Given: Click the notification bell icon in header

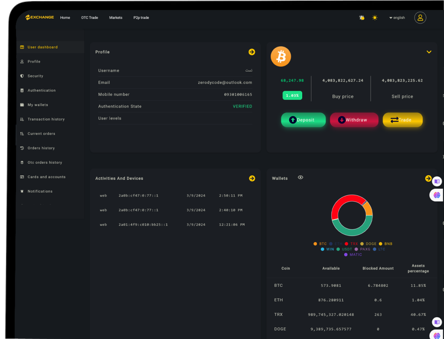Looking at the screenshot, I should pyautogui.click(x=362, y=18).
